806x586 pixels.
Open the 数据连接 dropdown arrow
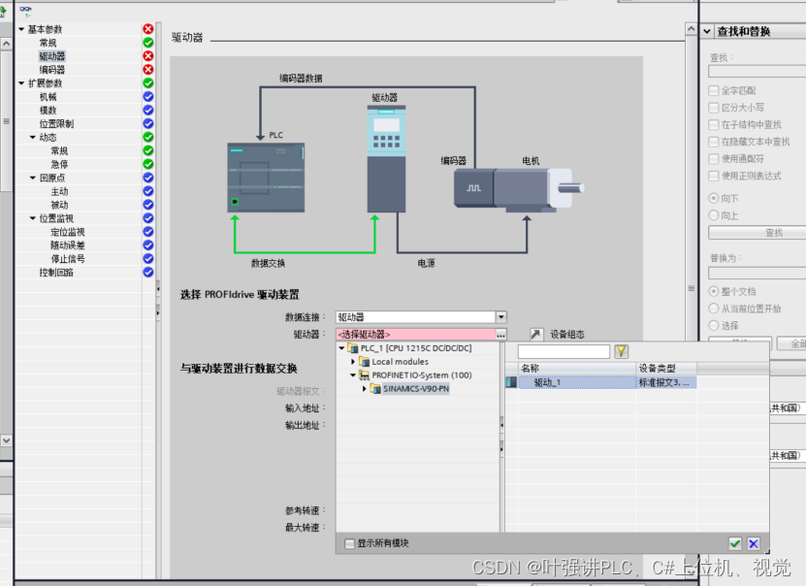(501, 317)
